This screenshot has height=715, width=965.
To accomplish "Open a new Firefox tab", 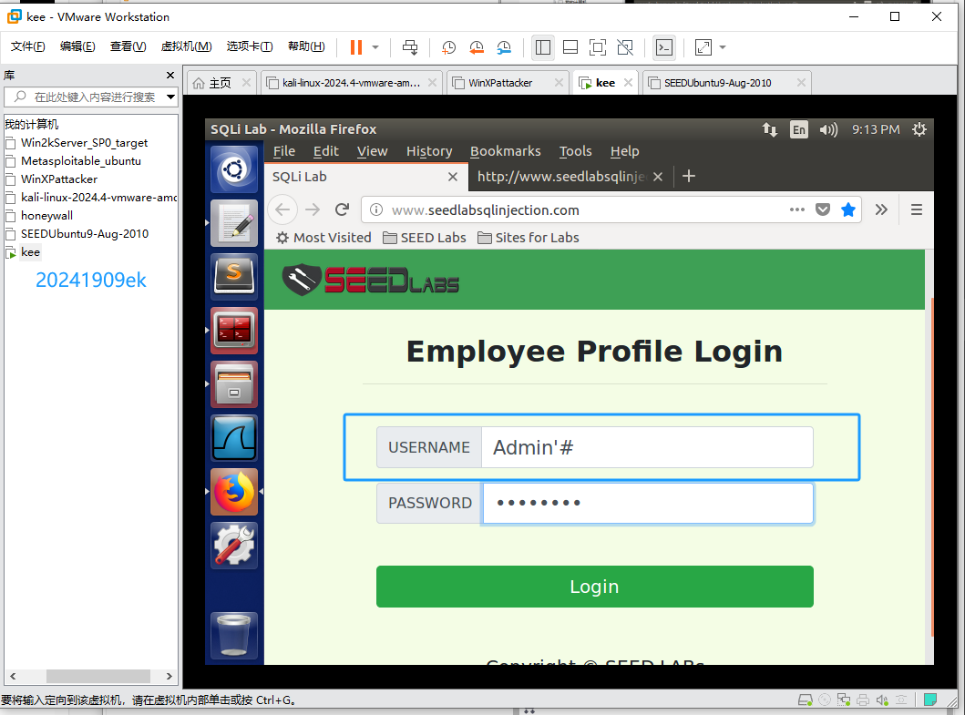I will click(x=689, y=177).
